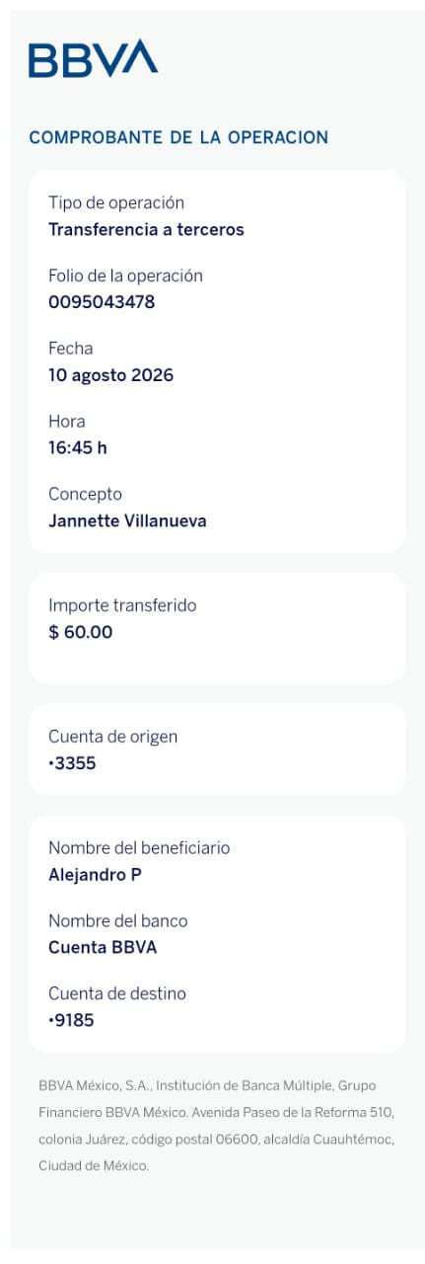Click the Cuenta de destino label
Image resolution: width=425 pixels, height=1264 pixels.
[x=117, y=993]
